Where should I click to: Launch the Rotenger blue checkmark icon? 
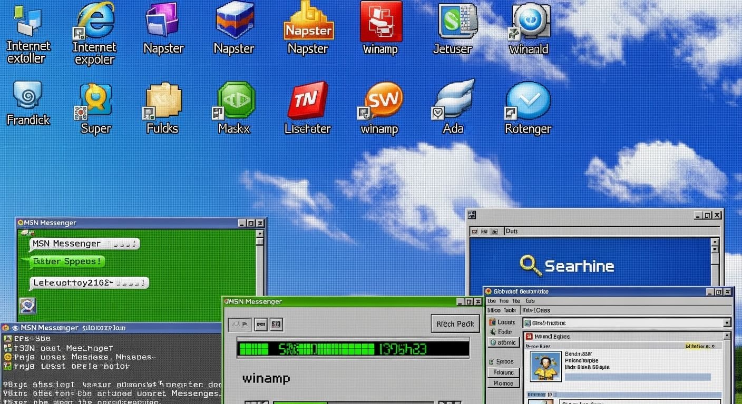tap(528, 101)
